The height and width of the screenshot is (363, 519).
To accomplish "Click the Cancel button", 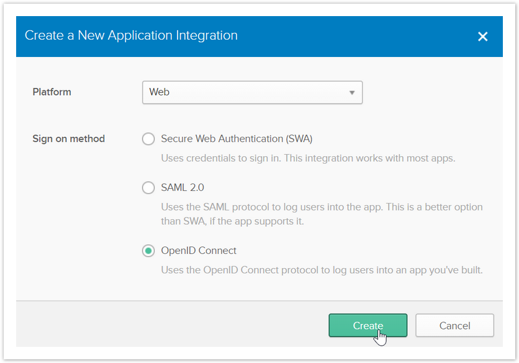I will pos(454,326).
